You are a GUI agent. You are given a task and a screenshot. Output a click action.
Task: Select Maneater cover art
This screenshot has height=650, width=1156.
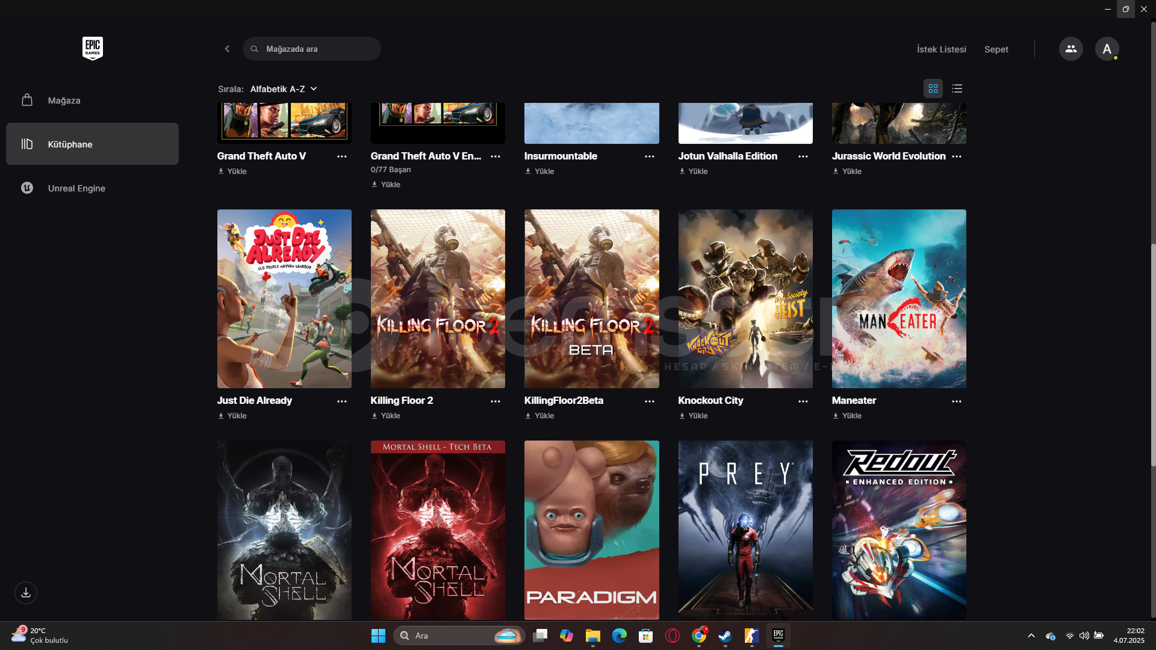coord(899,299)
